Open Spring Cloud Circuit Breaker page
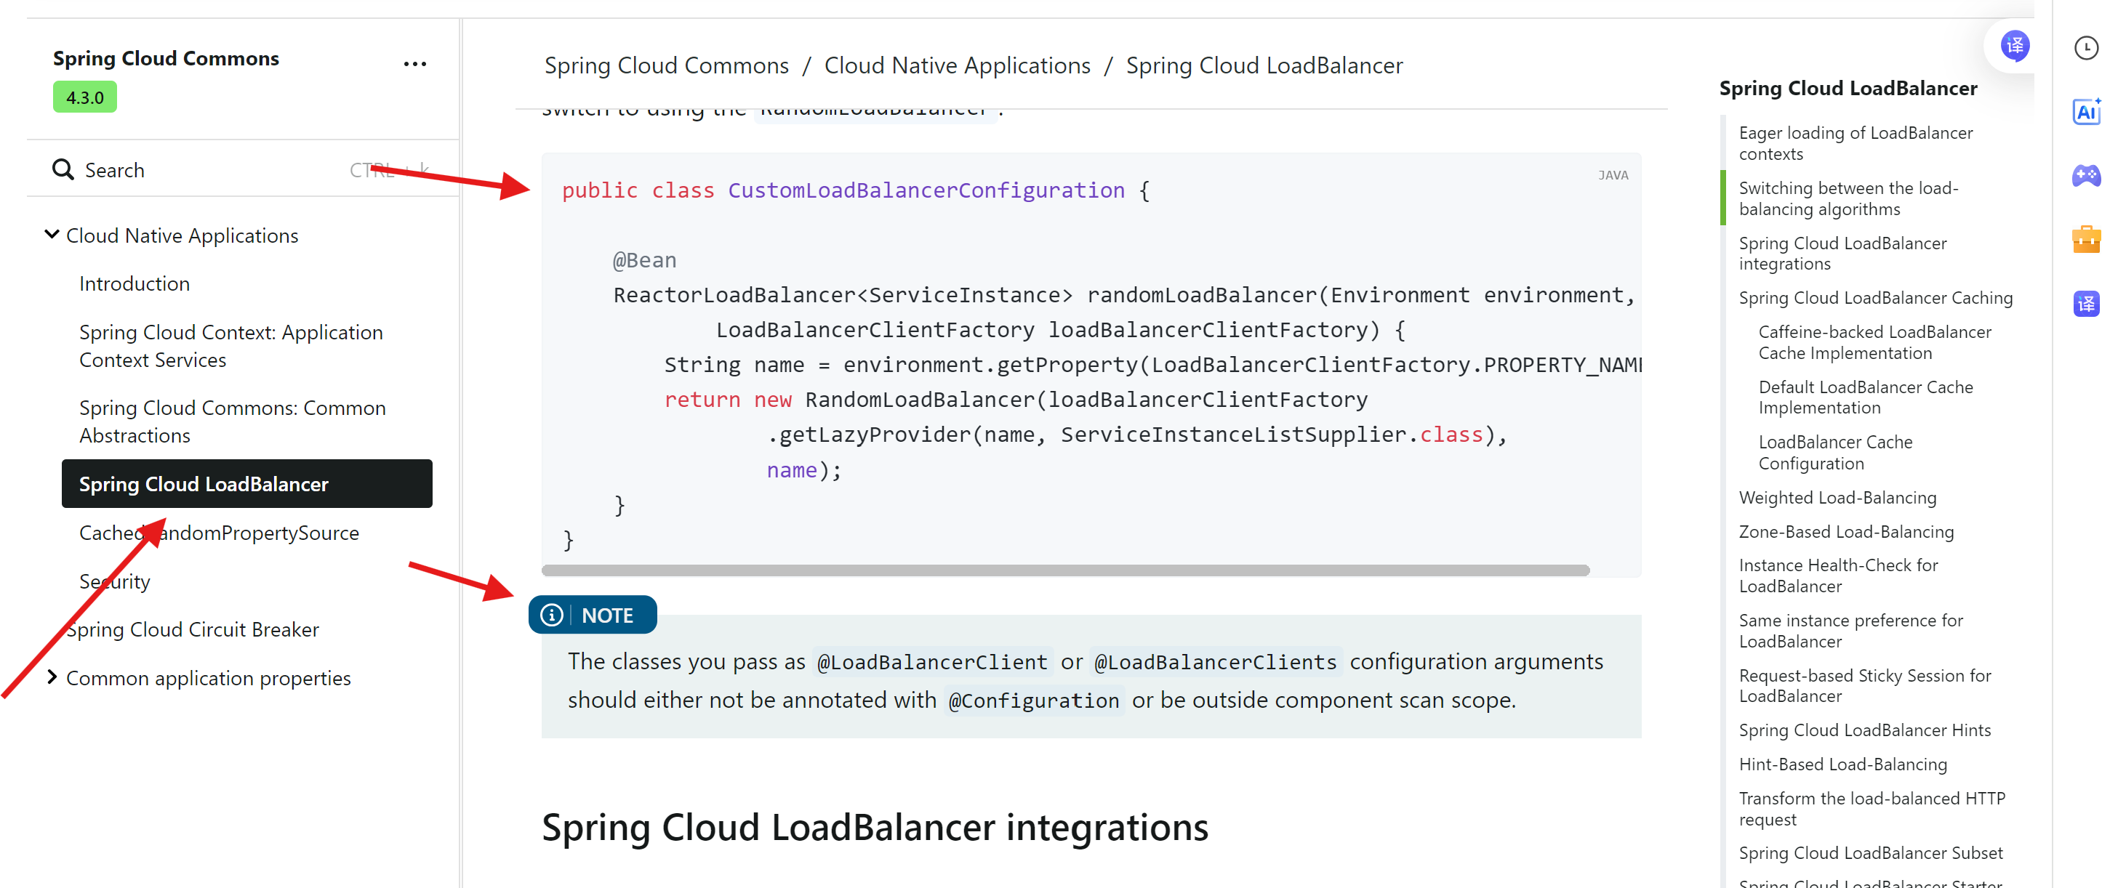The width and height of the screenshot is (2118, 888). [193, 629]
